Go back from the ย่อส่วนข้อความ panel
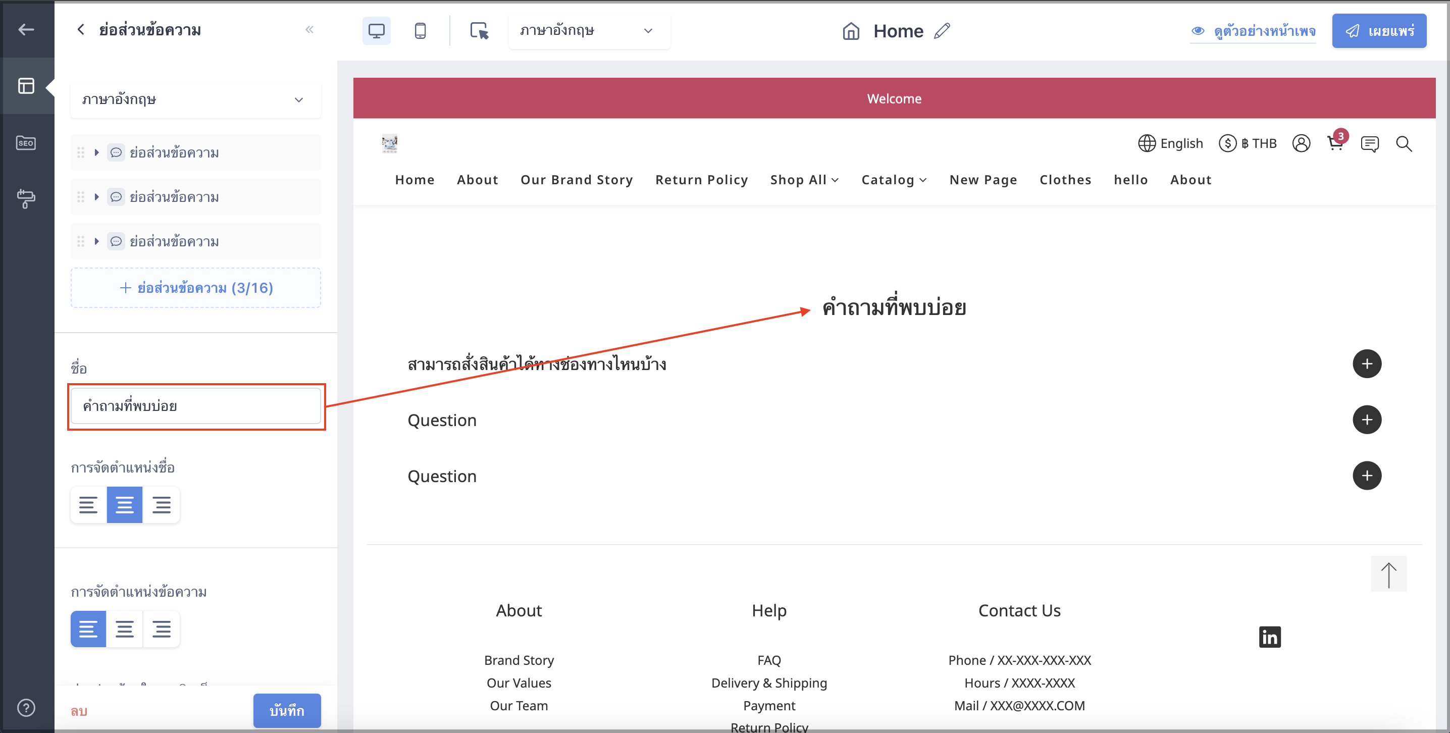 click(80, 29)
